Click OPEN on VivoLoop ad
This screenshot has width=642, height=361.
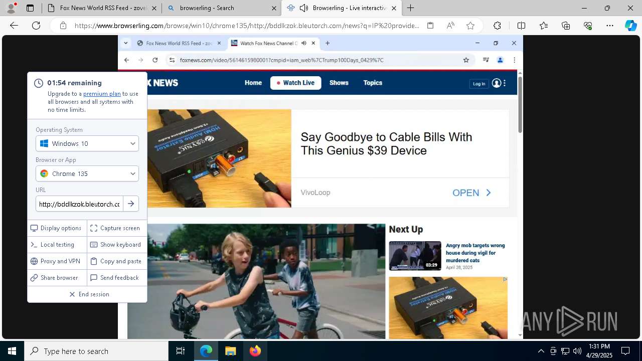[471, 193]
